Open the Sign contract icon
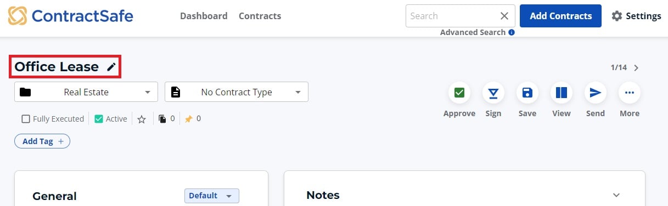Viewport: 668px width, 206px height. [x=493, y=93]
